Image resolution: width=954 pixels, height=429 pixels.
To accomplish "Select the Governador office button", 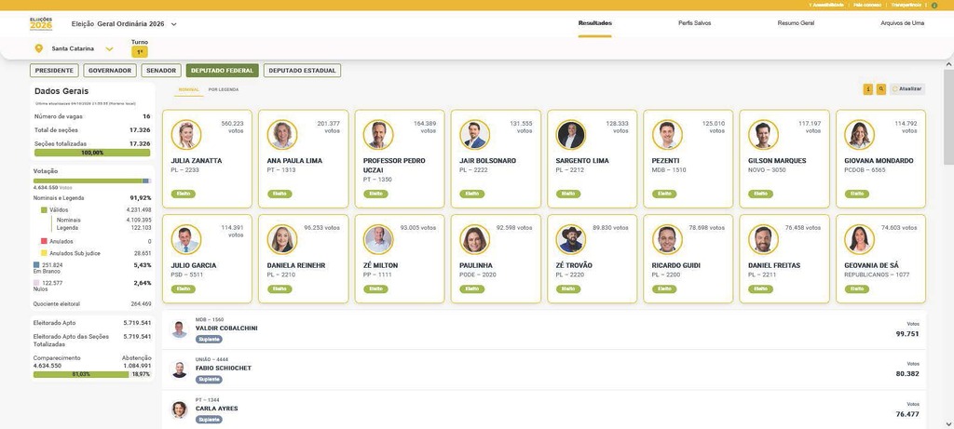I will click(110, 71).
